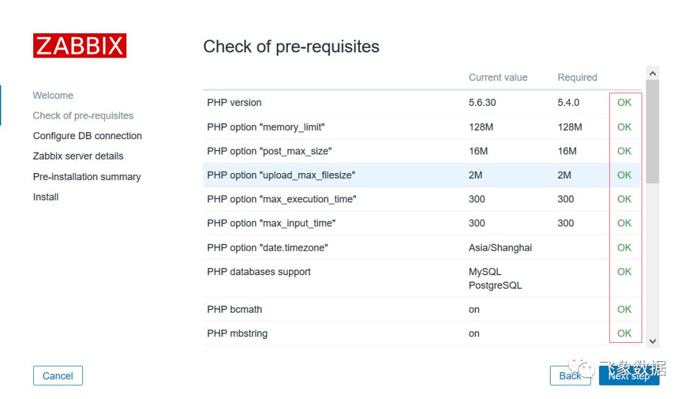The height and width of the screenshot is (399, 689).
Task: Select Check of pre-requisites sidebar step
Action: [83, 116]
